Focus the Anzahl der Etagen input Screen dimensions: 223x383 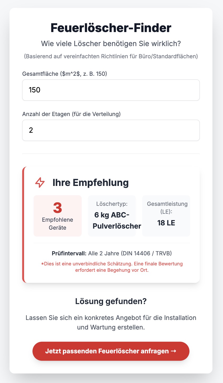tap(111, 130)
